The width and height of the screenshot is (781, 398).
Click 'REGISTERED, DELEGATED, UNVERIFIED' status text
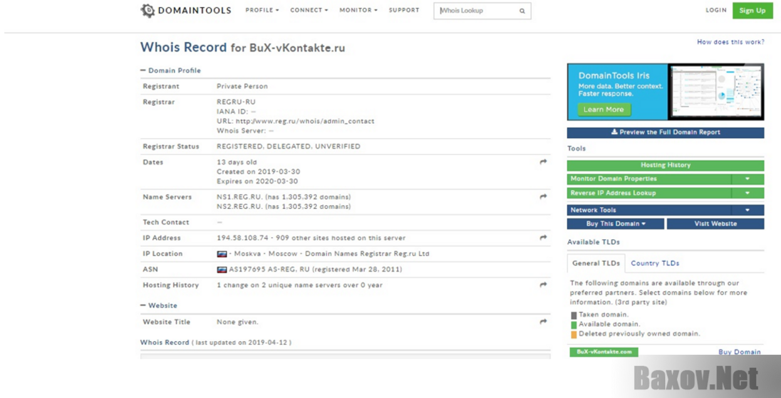(x=289, y=146)
